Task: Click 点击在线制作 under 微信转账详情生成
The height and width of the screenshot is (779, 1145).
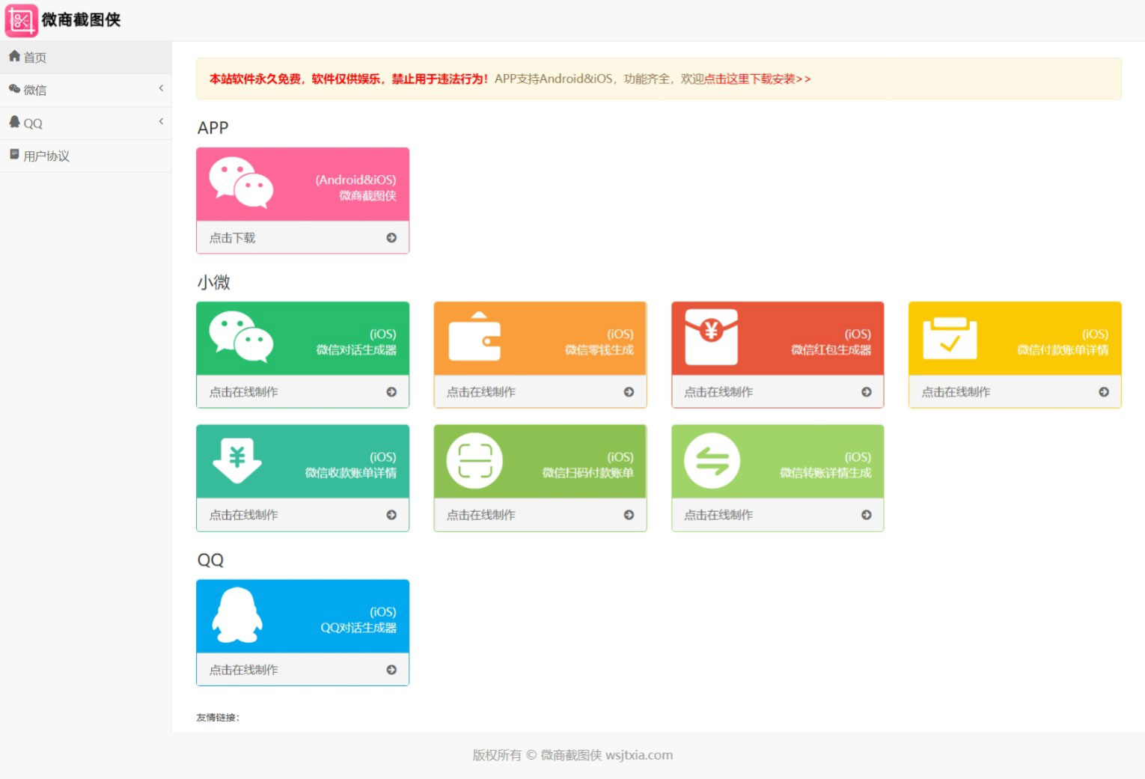Action: point(718,515)
